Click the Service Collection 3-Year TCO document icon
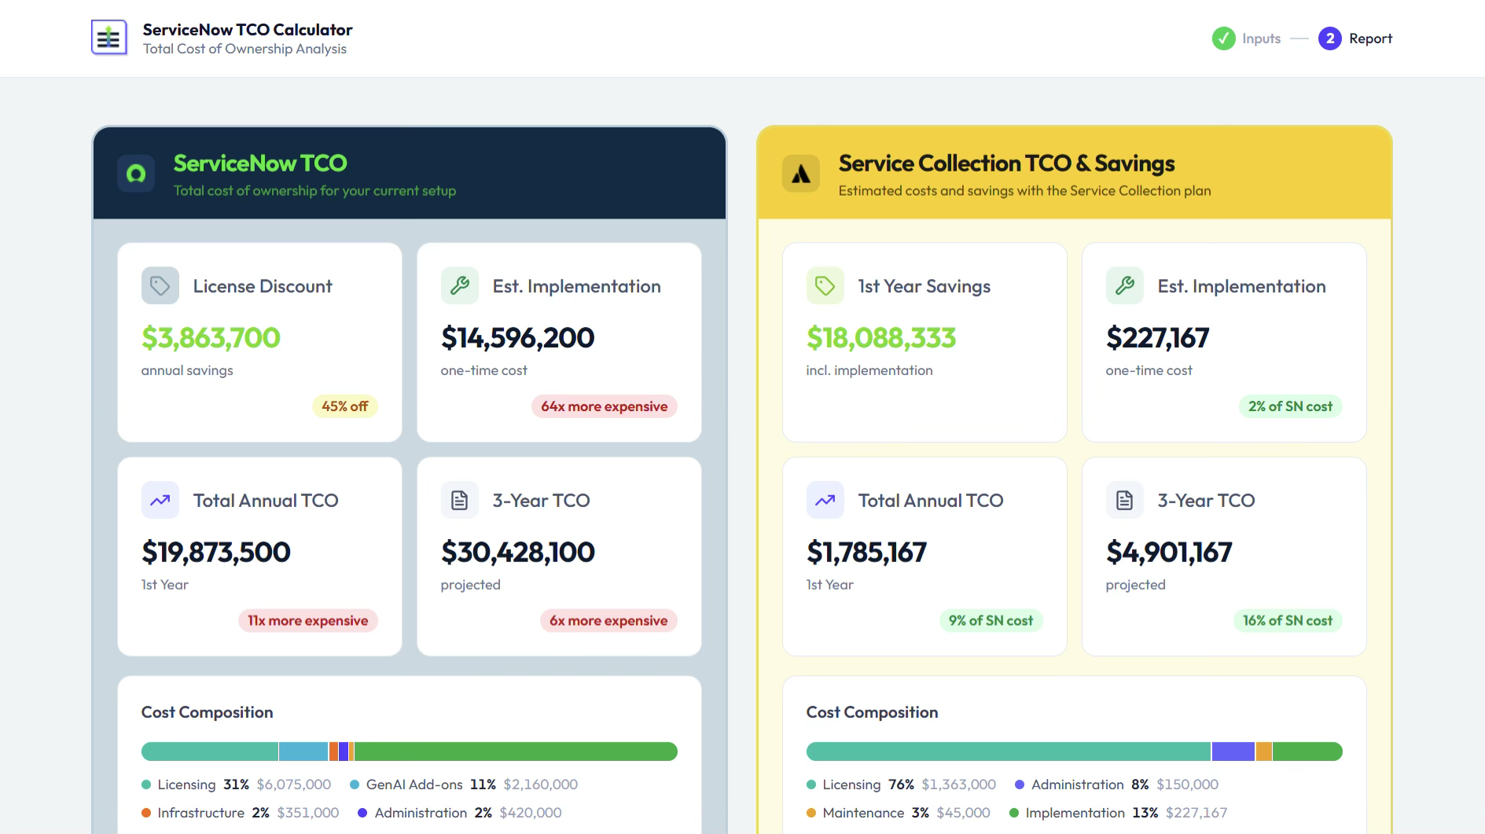 pyautogui.click(x=1125, y=500)
